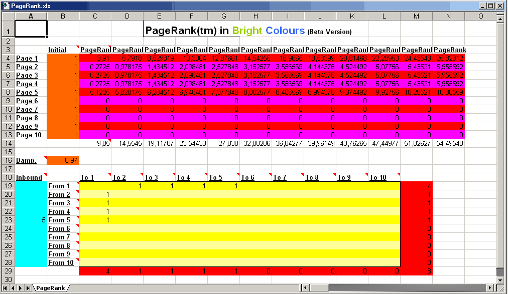Select row 29 by its row header
This screenshot has height=294, width=508.
8,271
